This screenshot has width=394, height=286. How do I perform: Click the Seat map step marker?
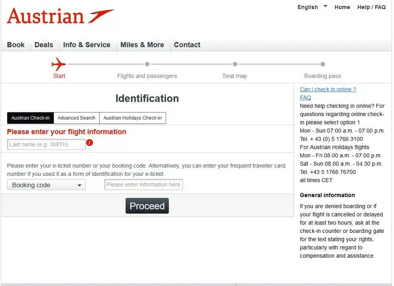[235, 64]
